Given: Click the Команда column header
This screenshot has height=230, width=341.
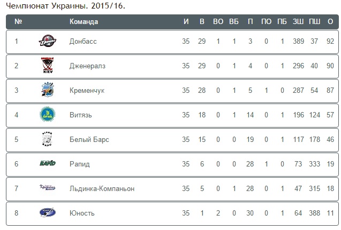Looking at the screenshot, I should [84, 22].
